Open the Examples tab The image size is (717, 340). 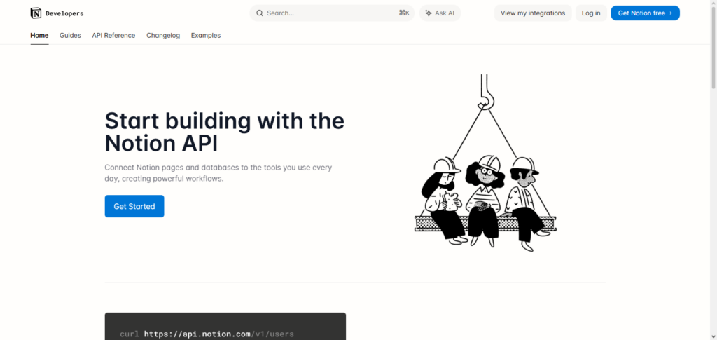206,35
